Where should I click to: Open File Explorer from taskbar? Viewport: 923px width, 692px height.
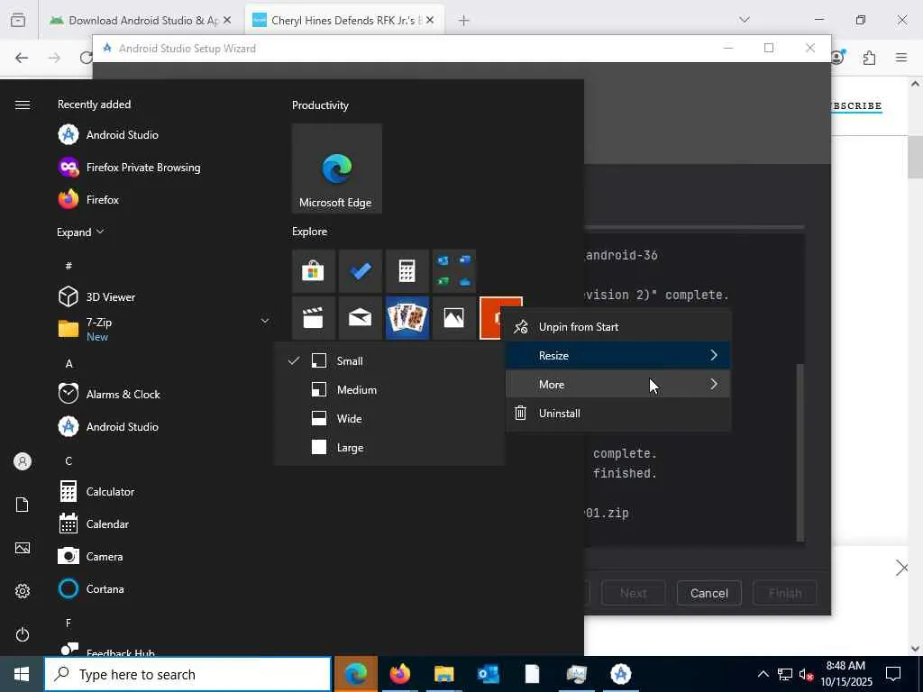443,674
